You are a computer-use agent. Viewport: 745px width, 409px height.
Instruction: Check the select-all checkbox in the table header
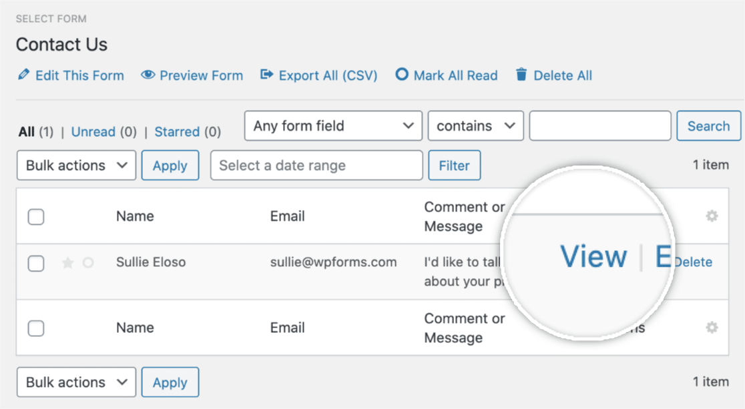[36, 217]
